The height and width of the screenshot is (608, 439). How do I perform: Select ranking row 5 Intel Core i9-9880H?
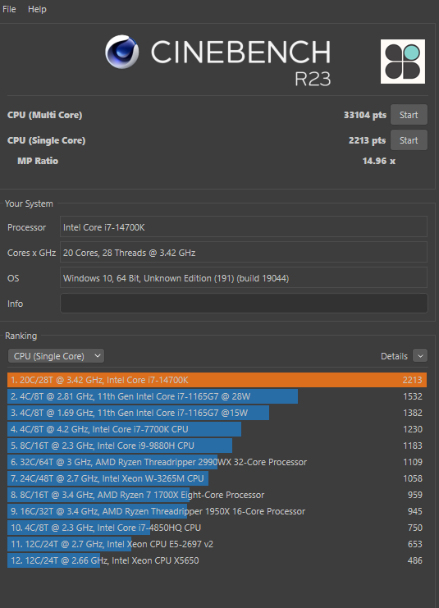(x=217, y=446)
